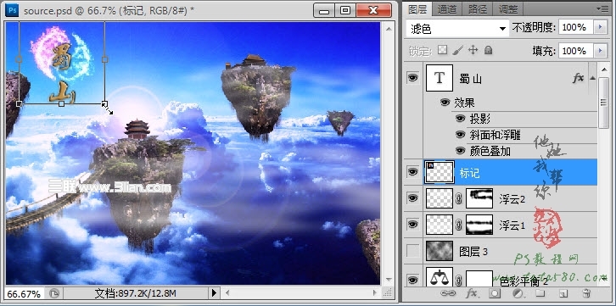The height and width of the screenshot is (306, 616).
Task: Lock image pixels with brush icon
Action: pos(458,50)
